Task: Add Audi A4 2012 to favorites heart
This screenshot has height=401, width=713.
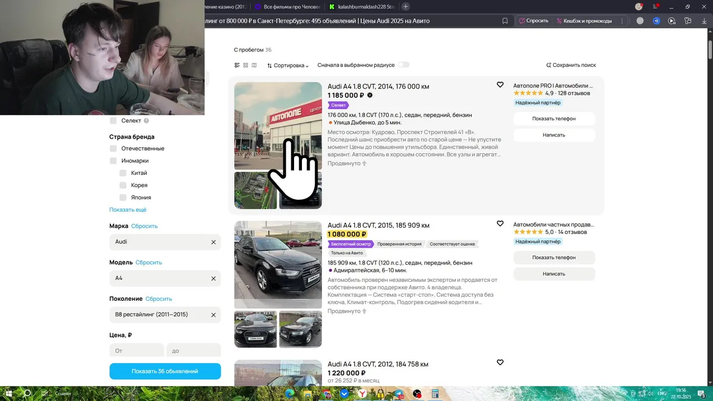Action: (x=500, y=362)
